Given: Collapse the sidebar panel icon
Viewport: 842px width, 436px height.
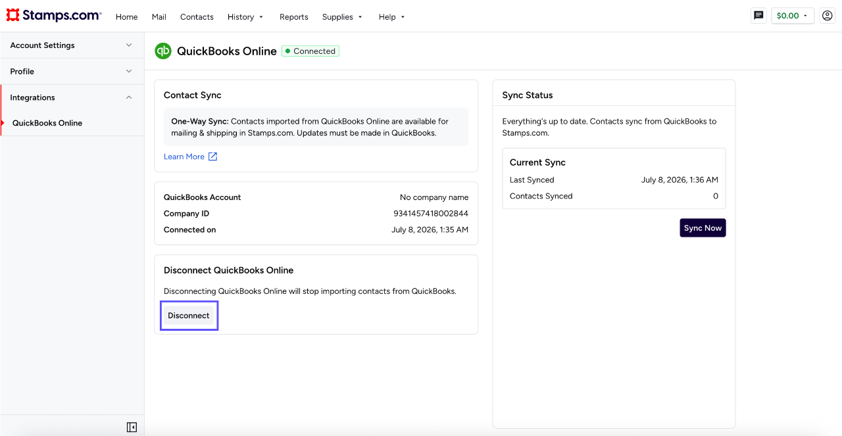Looking at the screenshot, I should click(132, 427).
